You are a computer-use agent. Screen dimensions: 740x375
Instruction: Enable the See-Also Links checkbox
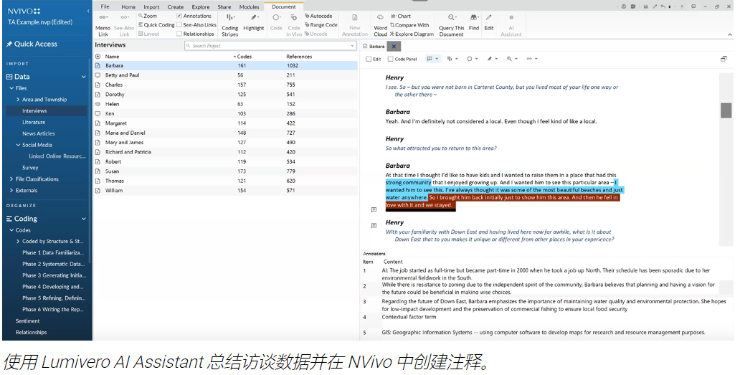(179, 25)
